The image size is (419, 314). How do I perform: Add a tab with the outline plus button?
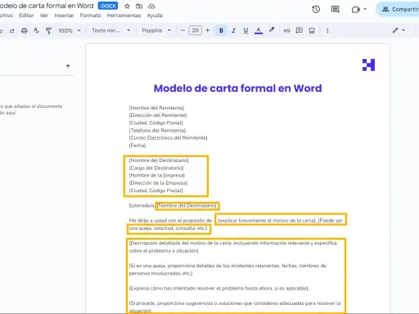click(x=68, y=65)
